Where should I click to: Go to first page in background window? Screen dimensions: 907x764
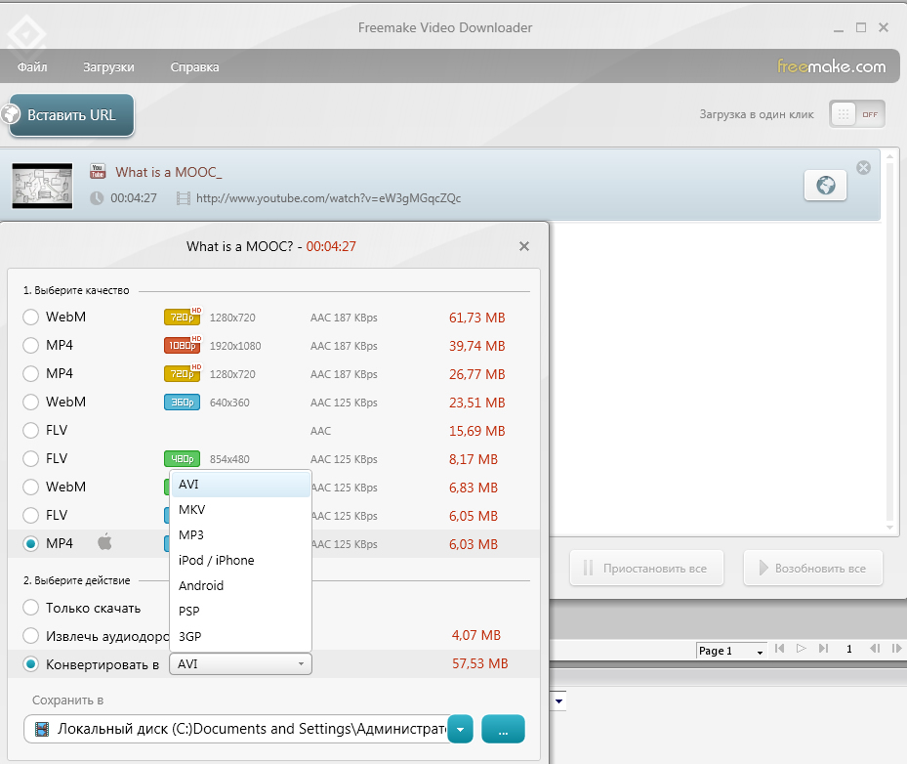(780, 649)
